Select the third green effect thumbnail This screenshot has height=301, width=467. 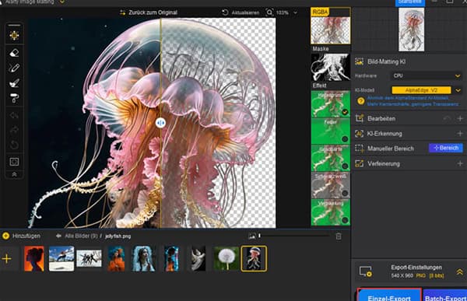coord(331,158)
